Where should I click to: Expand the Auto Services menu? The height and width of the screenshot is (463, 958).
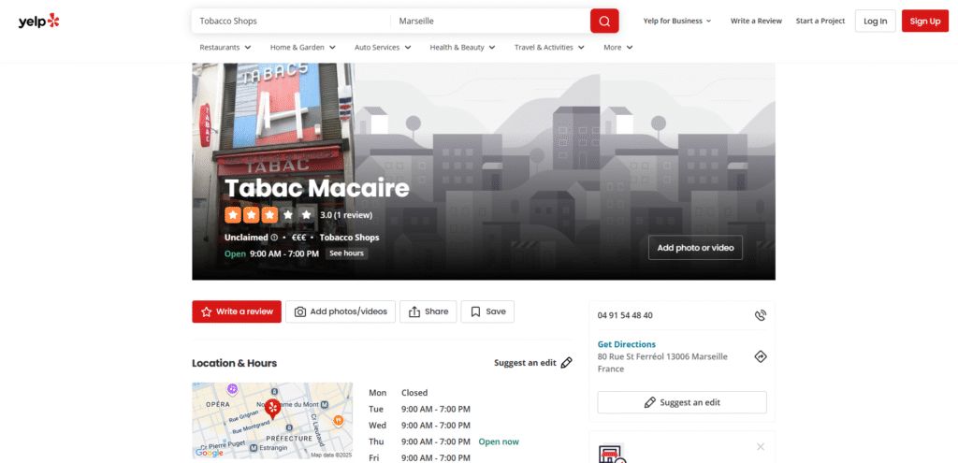[383, 47]
